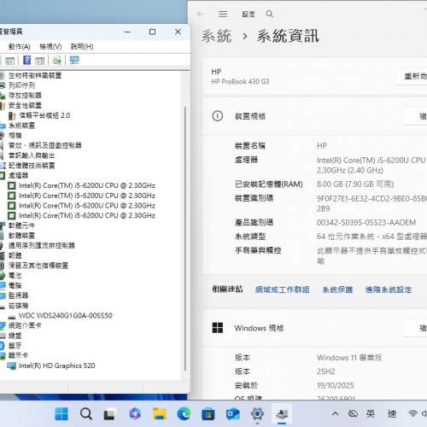Select 顯示卡 category
This screenshot has height=427, width=427.
[18, 355]
